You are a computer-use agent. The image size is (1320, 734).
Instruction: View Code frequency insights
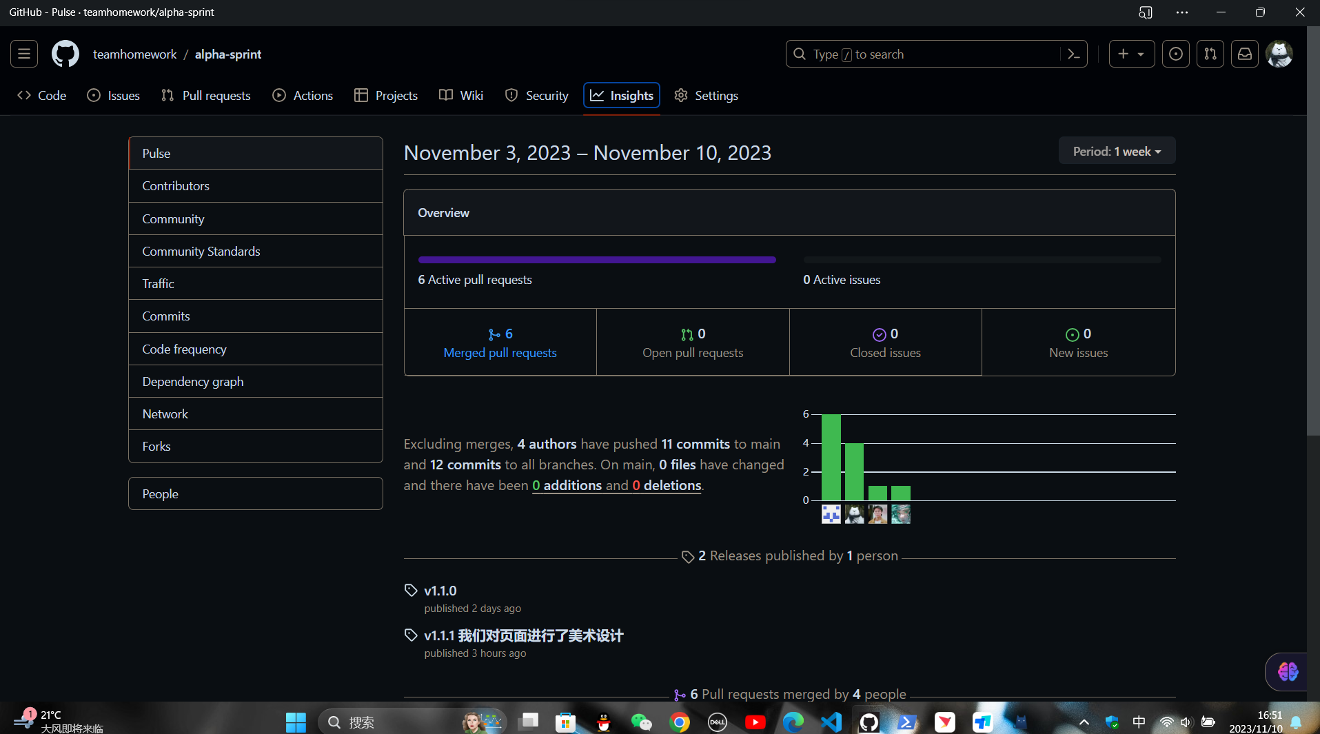coord(256,349)
